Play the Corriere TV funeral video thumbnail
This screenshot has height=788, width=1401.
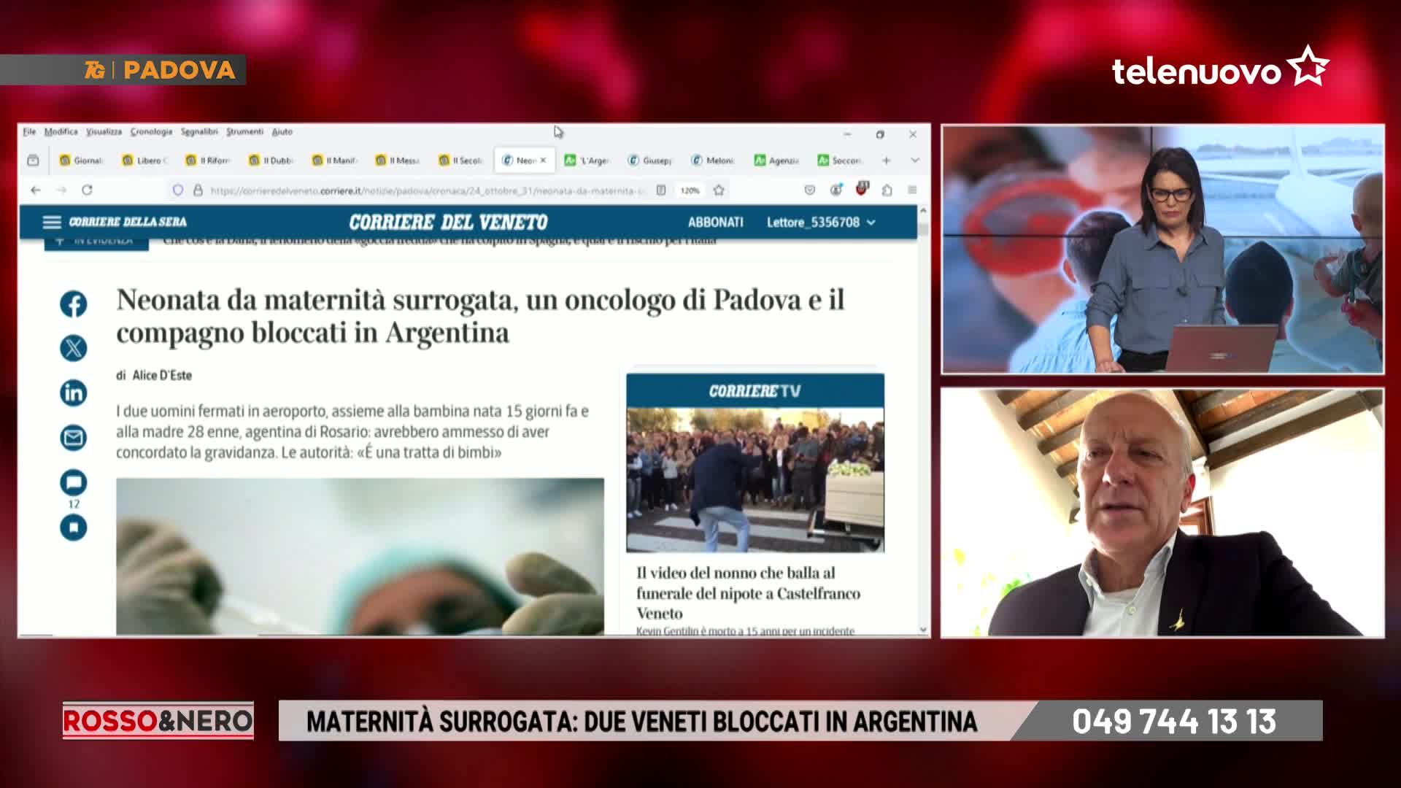754,479
